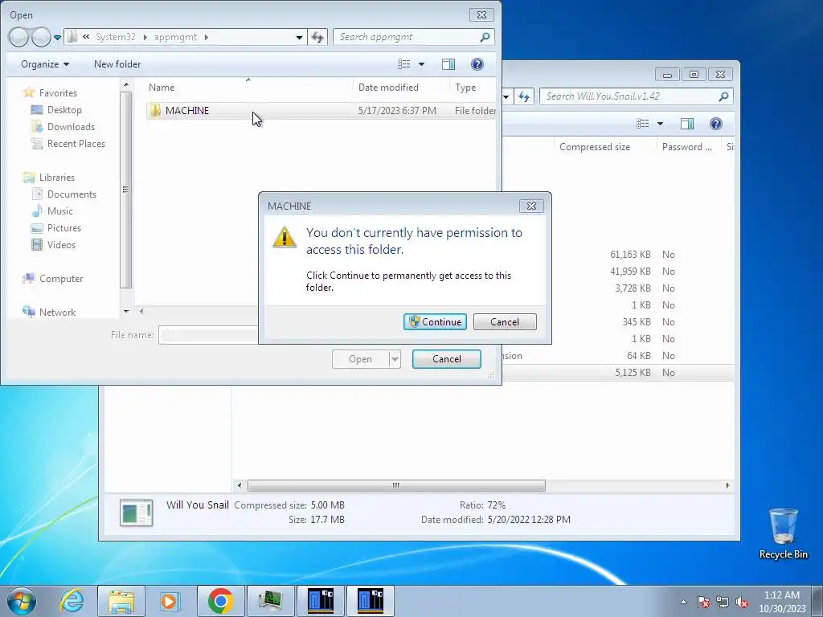
Task: Open help in the Open dialog
Action: pyautogui.click(x=477, y=64)
